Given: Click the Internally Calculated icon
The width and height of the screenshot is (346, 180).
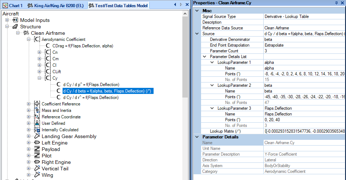Looking at the screenshot, I should point(37,129).
